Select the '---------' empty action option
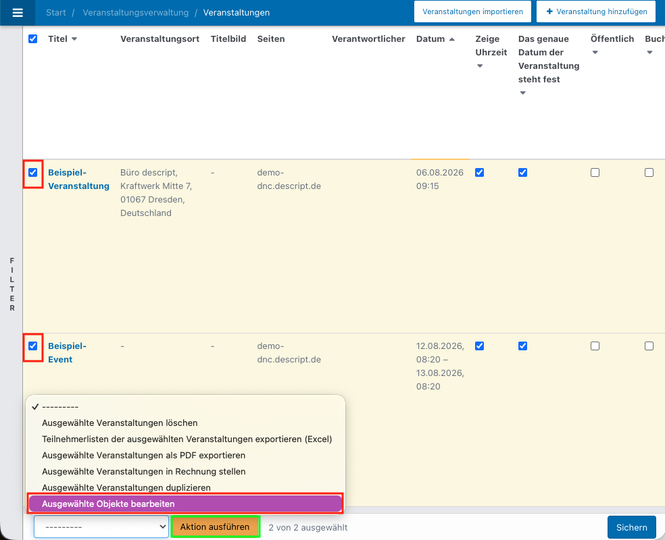 point(185,406)
